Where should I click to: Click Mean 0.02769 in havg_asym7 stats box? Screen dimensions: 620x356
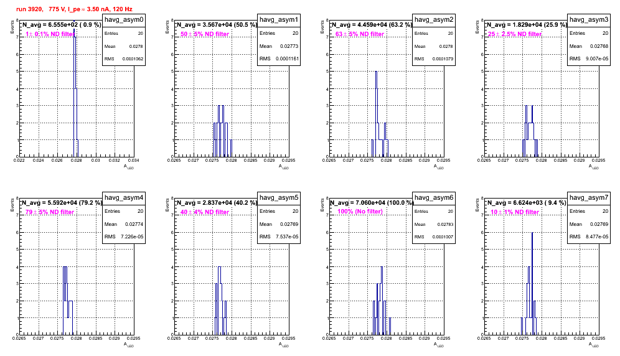(x=589, y=224)
